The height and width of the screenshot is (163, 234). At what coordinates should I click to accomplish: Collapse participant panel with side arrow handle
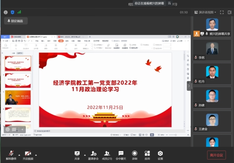(x=189, y=86)
